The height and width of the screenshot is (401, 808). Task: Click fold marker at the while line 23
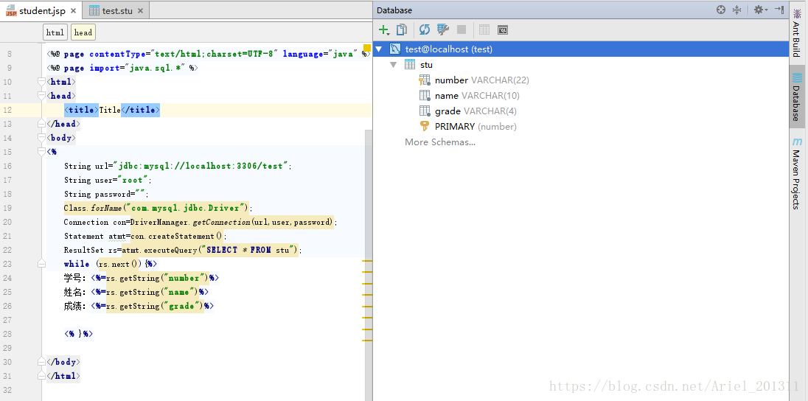click(42, 264)
